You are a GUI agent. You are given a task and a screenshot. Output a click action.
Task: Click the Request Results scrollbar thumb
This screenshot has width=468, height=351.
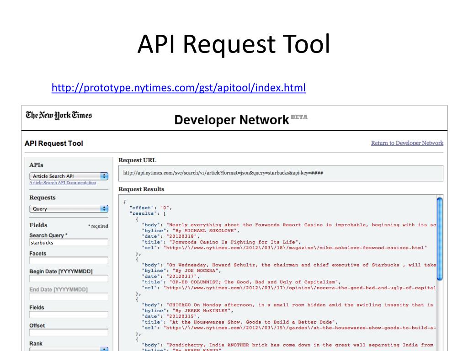point(440,239)
